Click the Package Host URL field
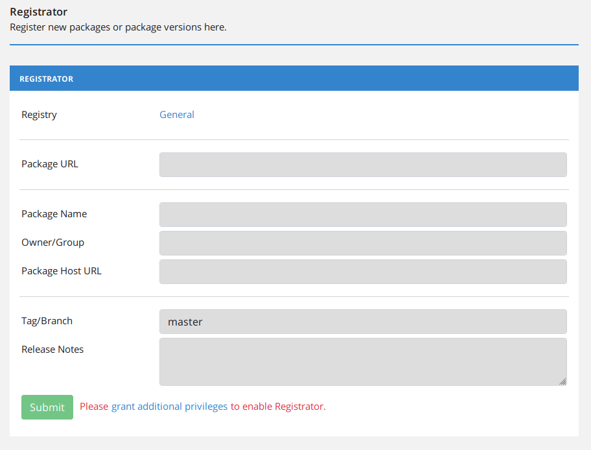 click(363, 271)
